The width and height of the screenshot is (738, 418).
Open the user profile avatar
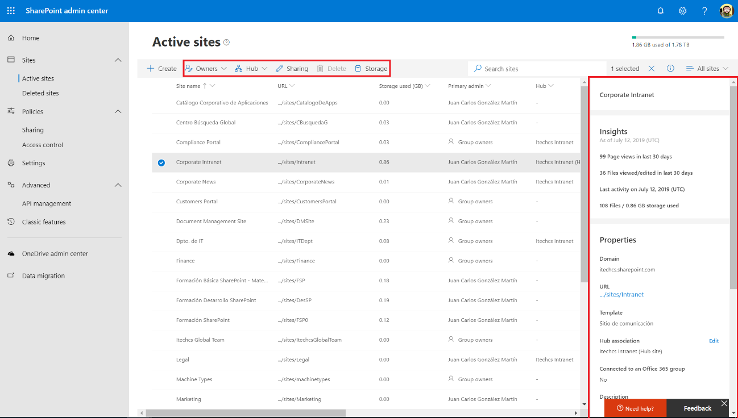tap(727, 11)
